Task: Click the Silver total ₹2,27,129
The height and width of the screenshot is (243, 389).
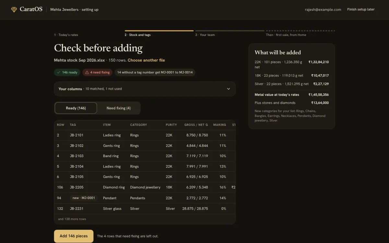Action: pyautogui.click(x=321, y=84)
